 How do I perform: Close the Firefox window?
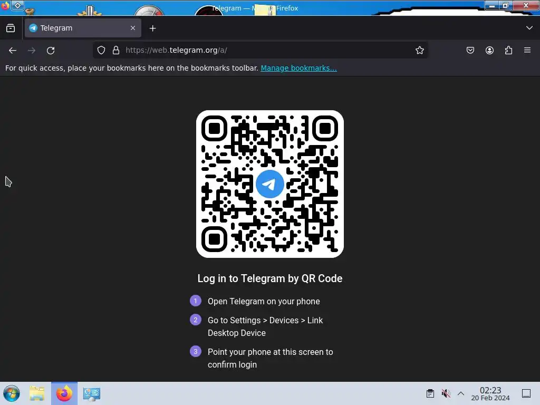526,5
